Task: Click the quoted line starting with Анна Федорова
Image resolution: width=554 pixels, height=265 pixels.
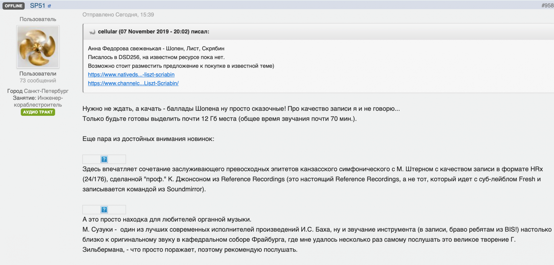Action: (x=156, y=49)
